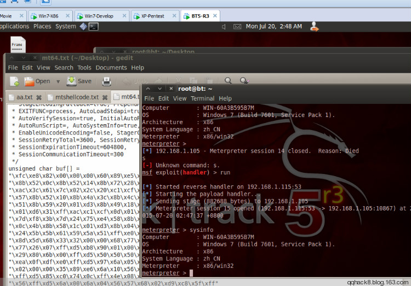This screenshot has height=286, width=411.
Task: Close the root@bt terminal window
Action: [x=171, y=89]
